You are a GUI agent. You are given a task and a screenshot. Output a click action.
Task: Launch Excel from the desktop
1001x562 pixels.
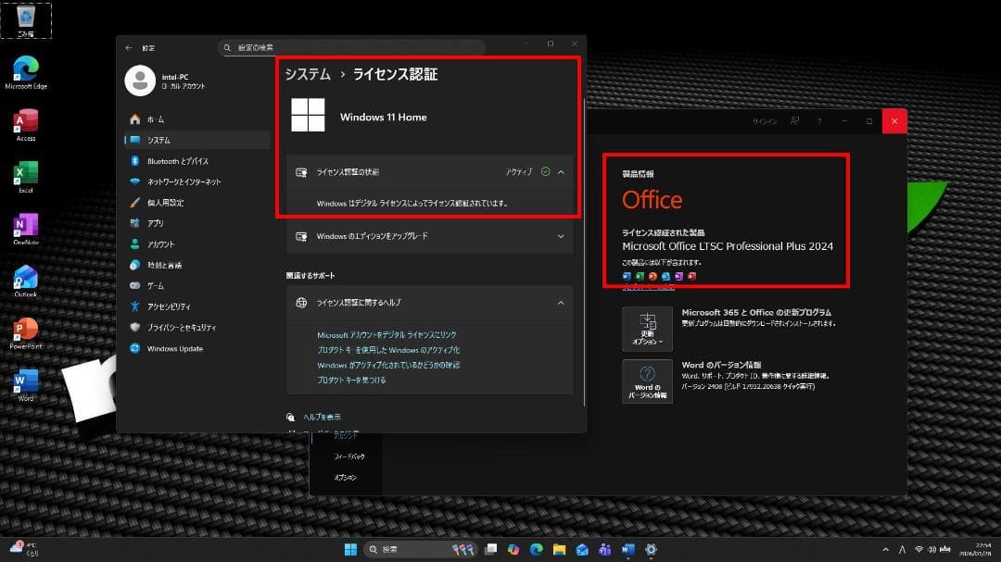point(25,174)
